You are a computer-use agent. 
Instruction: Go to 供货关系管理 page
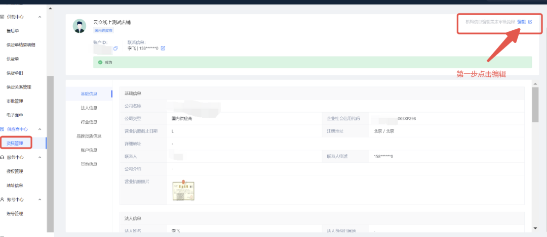coord(19,87)
